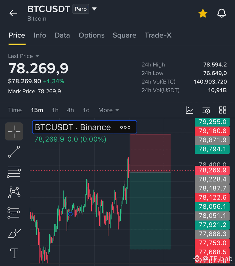Go back using the arrow icon

tap(13, 13)
